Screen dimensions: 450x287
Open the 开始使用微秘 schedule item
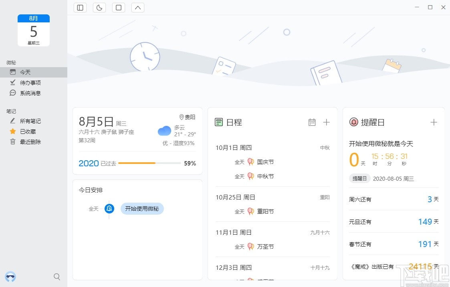[142, 209]
